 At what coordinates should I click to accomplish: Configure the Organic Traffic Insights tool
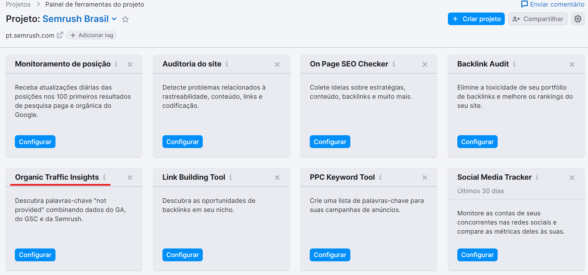pyautogui.click(x=35, y=255)
